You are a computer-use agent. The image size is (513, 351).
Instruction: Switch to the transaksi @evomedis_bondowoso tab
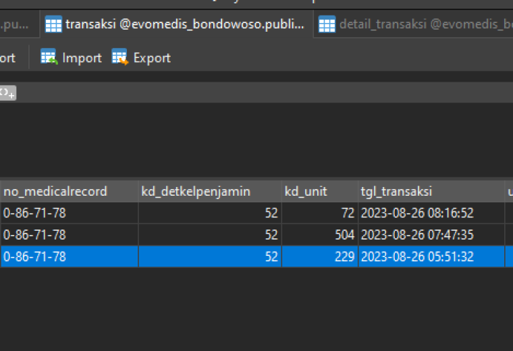176,24
